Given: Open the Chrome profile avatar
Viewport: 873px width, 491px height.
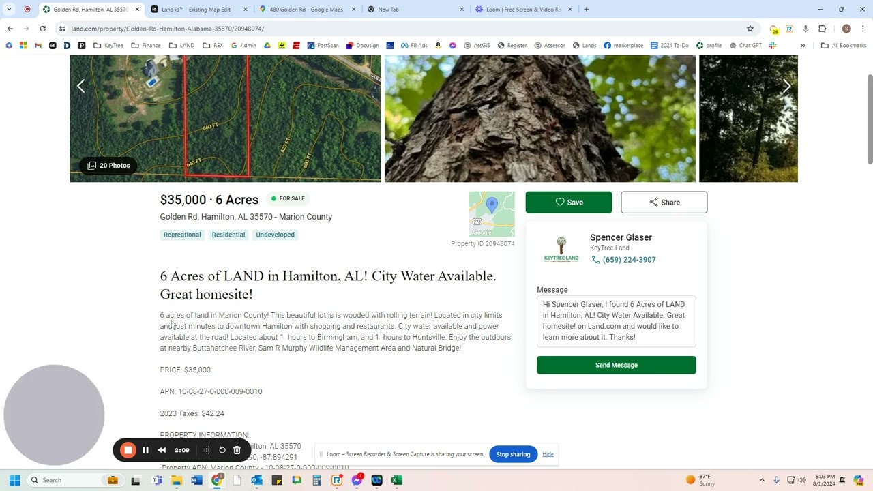Looking at the screenshot, I should [846, 29].
